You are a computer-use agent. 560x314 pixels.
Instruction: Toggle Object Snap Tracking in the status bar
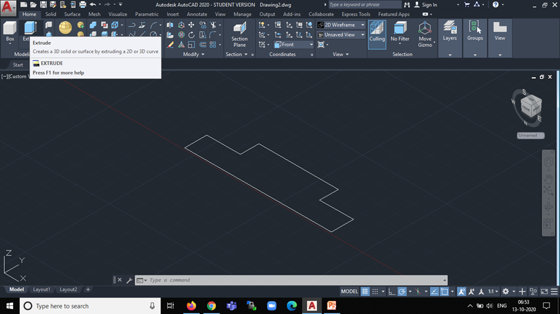pos(434,292)
